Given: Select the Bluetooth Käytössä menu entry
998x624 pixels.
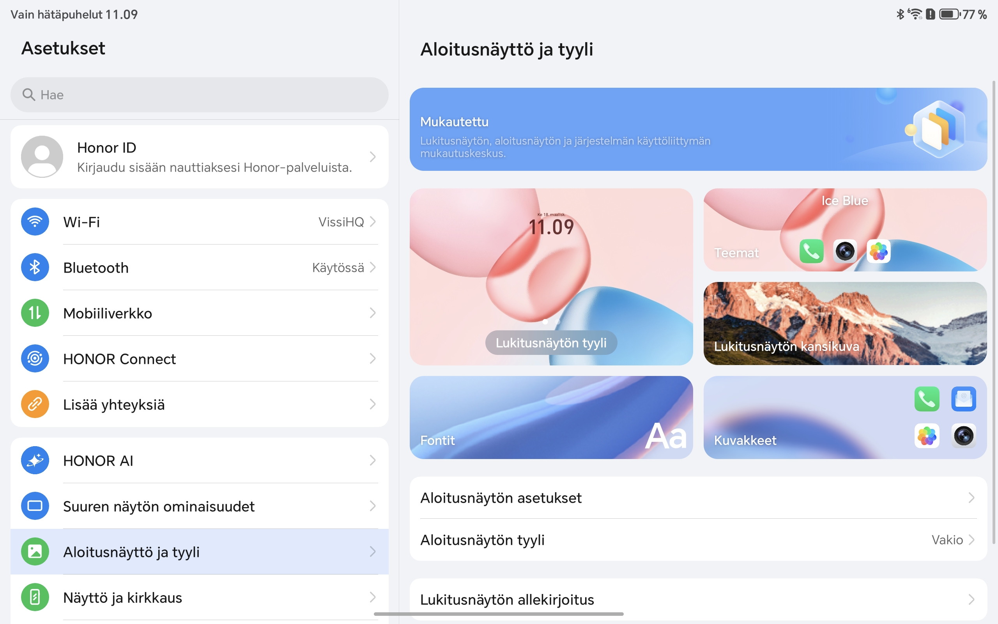Looking at the screenshot, I should click(x=200, y=268).
